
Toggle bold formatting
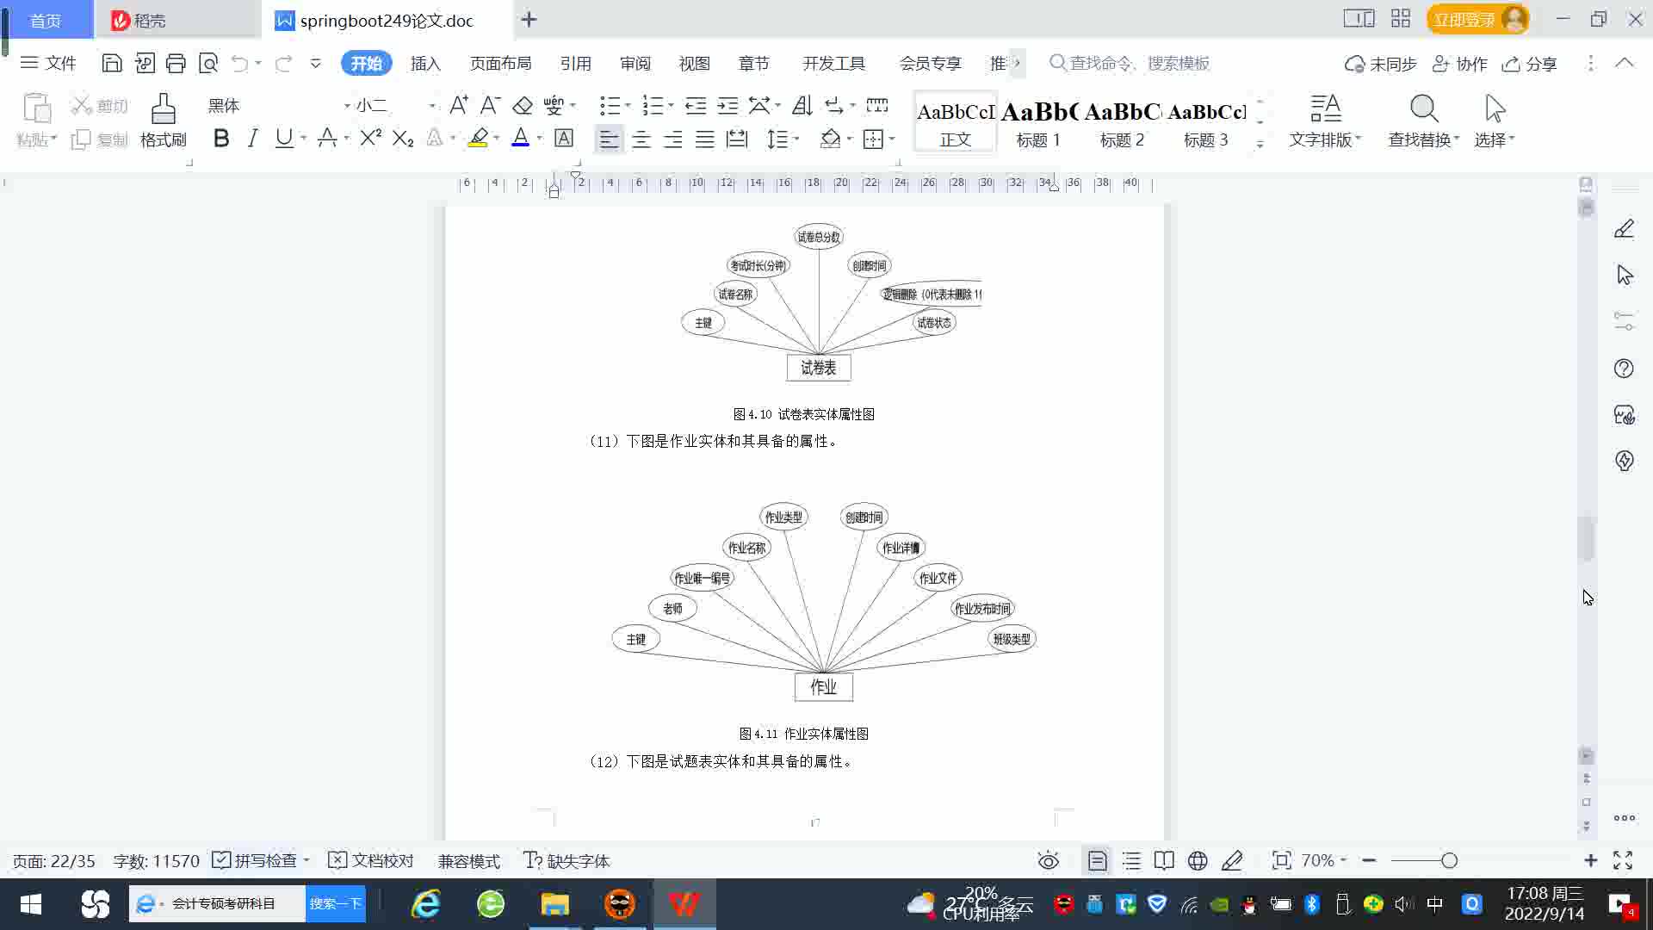point(221,139)
